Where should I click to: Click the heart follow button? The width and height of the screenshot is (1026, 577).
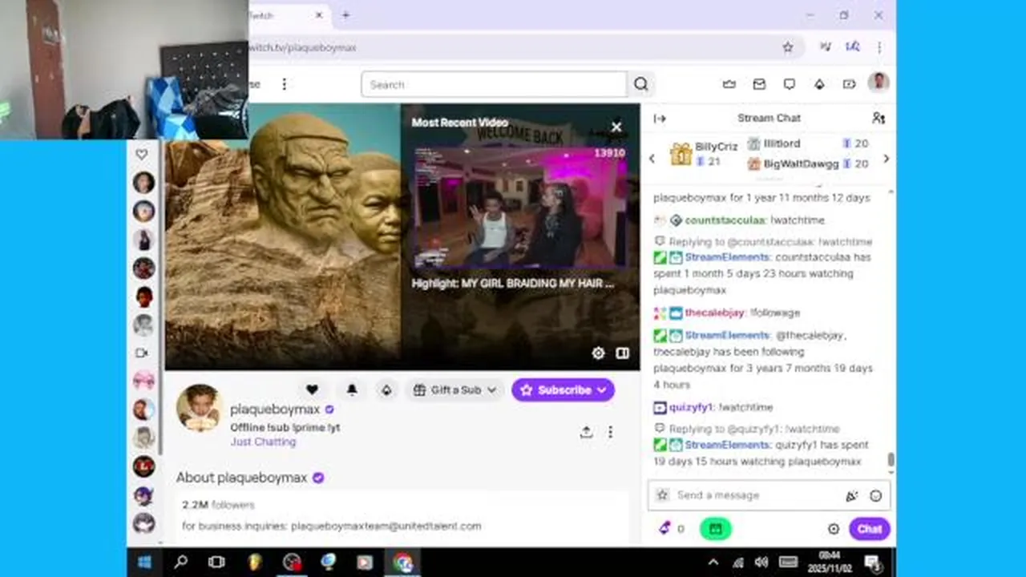(x=312, y=389)
